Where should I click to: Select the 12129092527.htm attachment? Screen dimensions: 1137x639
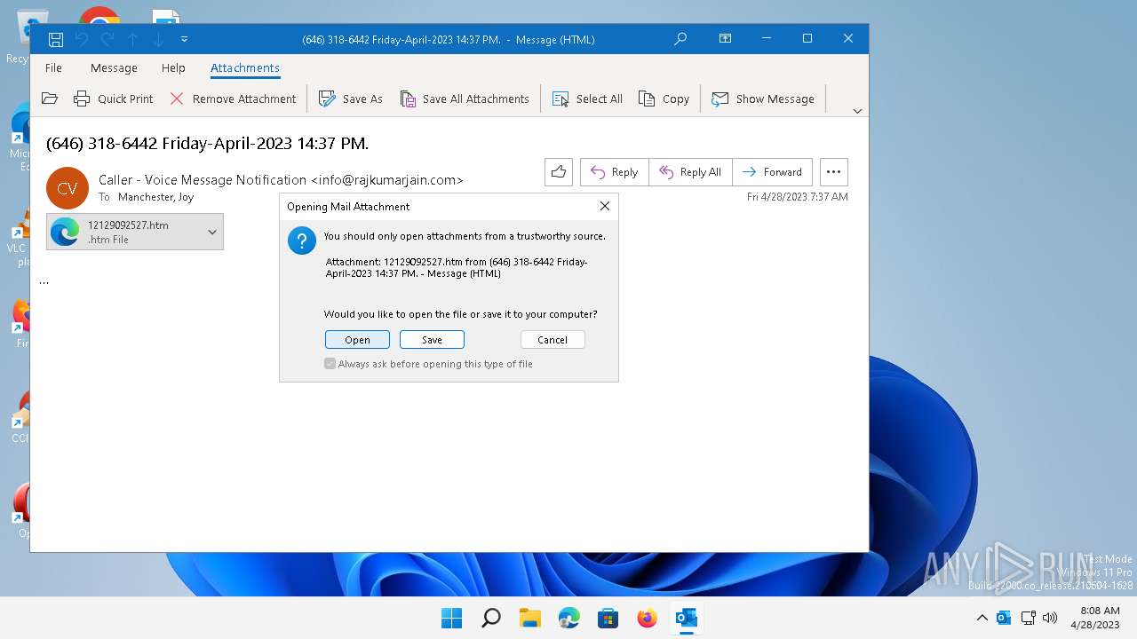pyautogui.click(x=124, y=232)
